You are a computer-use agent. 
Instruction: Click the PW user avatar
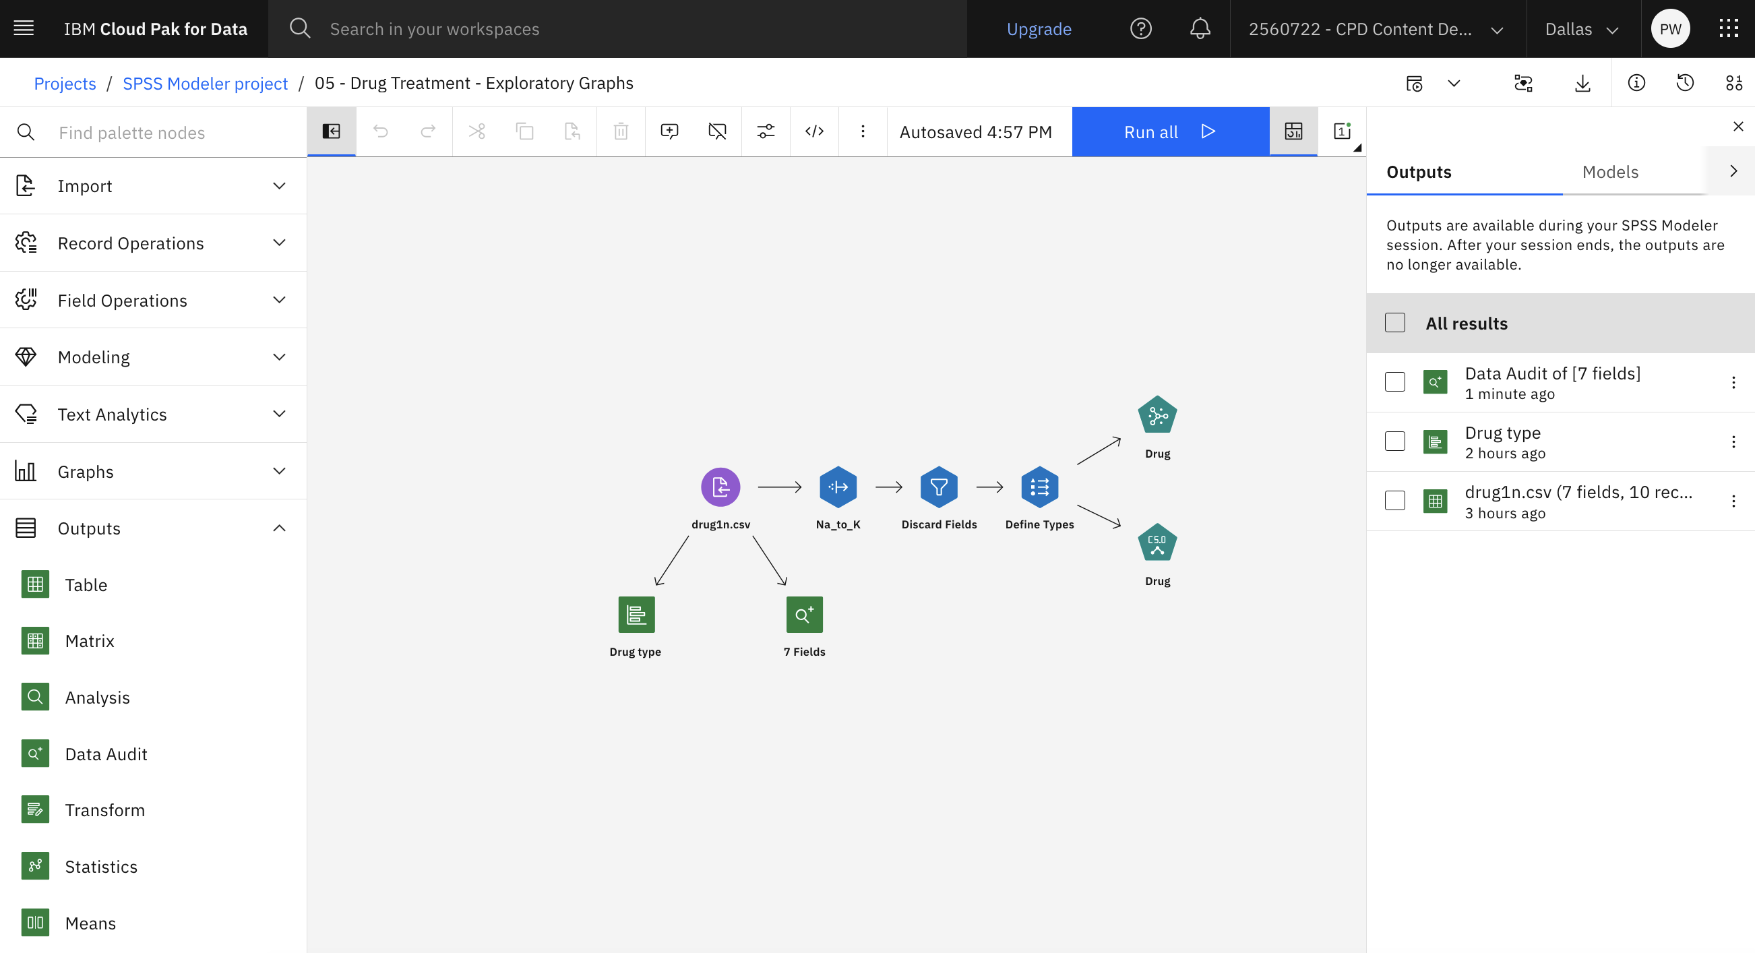[x=1670, y=28]
